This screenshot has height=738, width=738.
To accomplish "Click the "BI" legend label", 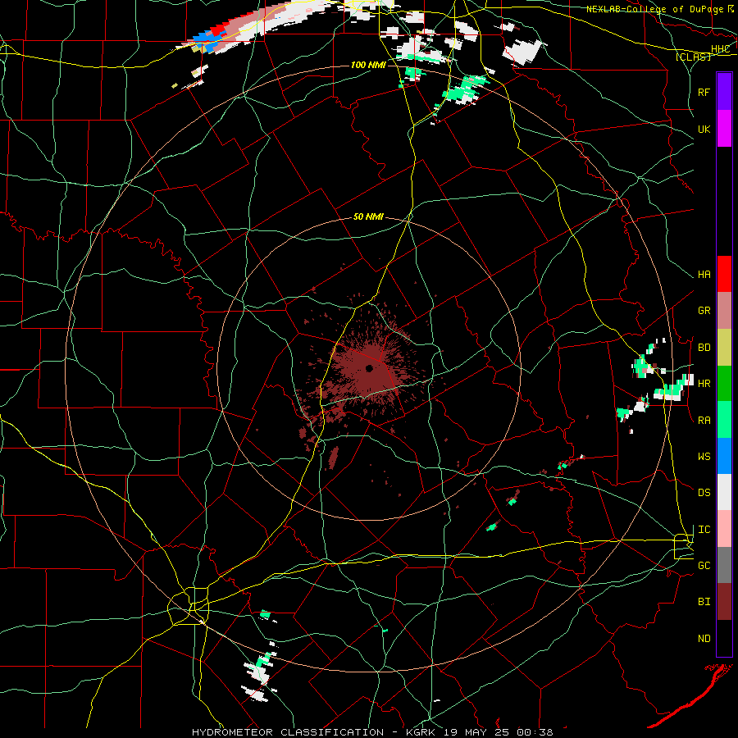I will [704, 602].
